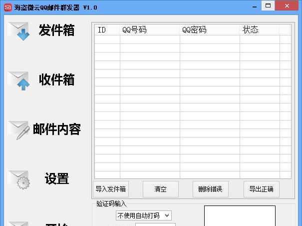Click the 导入发件箱 button

pos(111,189)
